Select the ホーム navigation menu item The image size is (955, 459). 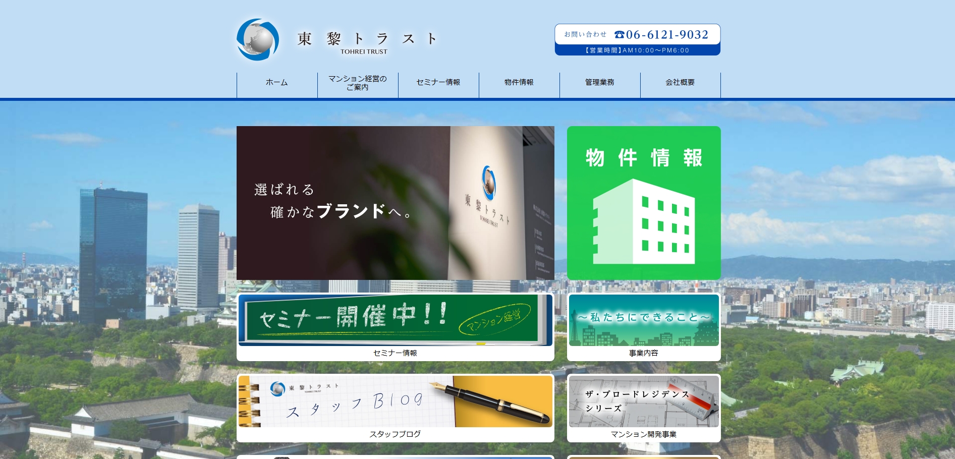(x=276, y=82)
